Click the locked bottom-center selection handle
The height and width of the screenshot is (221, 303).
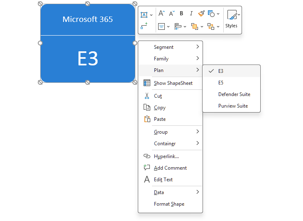click(88, 82)
